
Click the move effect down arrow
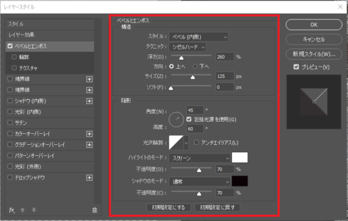[34, 210]
